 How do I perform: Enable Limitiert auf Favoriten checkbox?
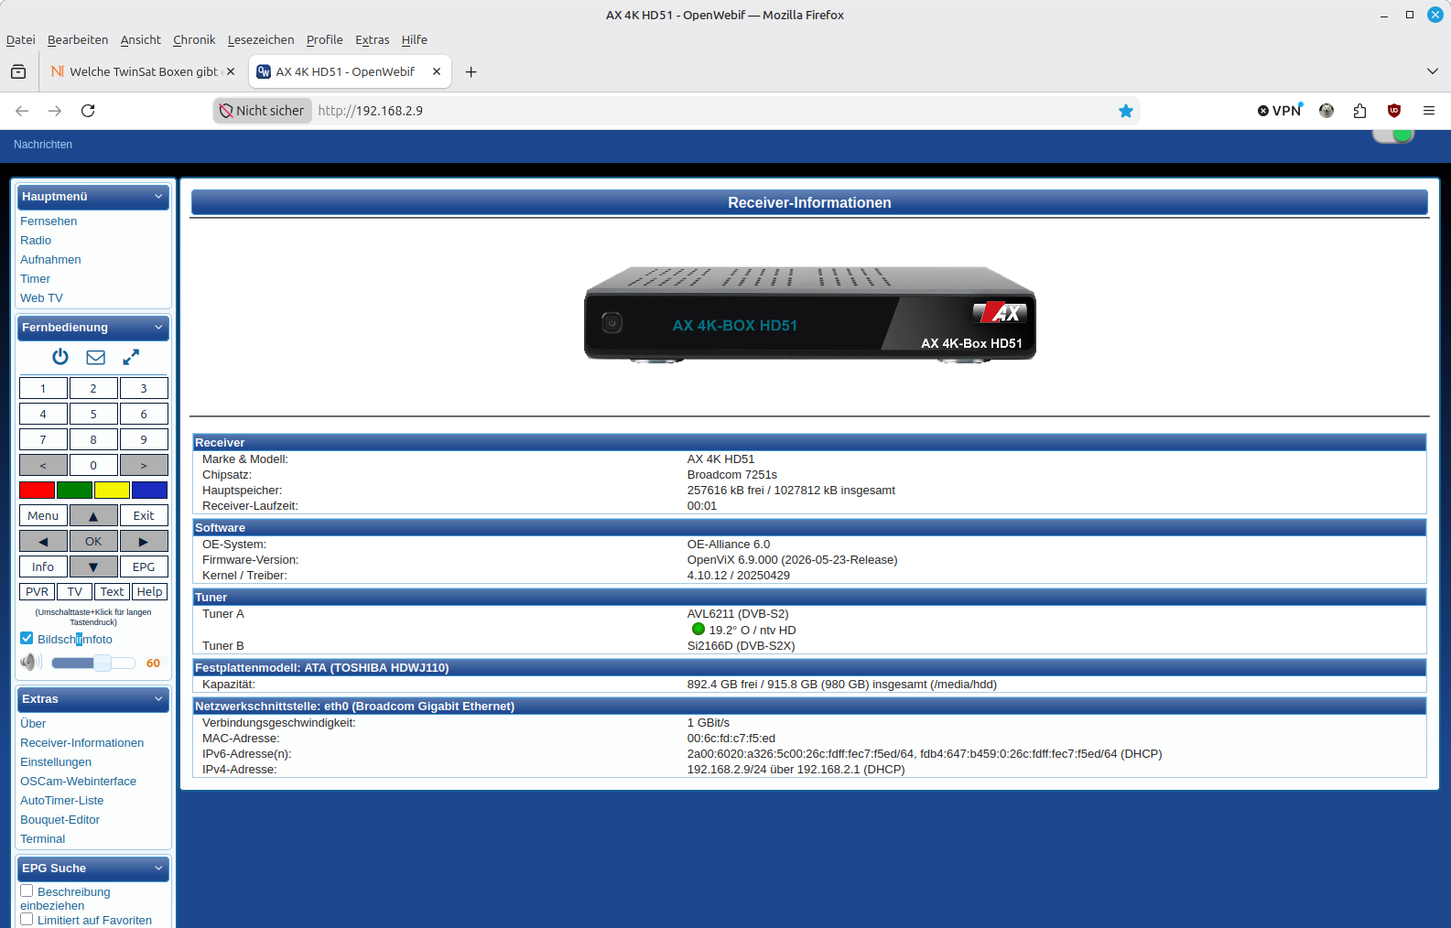point(27,919)
